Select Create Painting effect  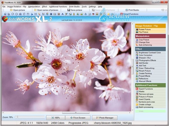pyautogui.click(x=150, y=73)
